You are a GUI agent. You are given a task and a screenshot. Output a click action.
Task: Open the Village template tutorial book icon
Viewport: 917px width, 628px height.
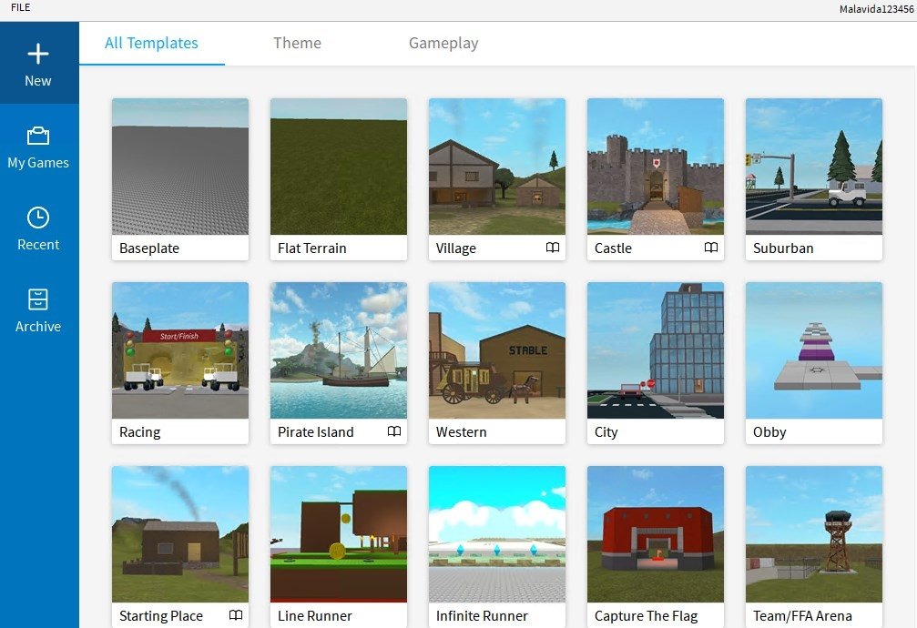[554, 248]
